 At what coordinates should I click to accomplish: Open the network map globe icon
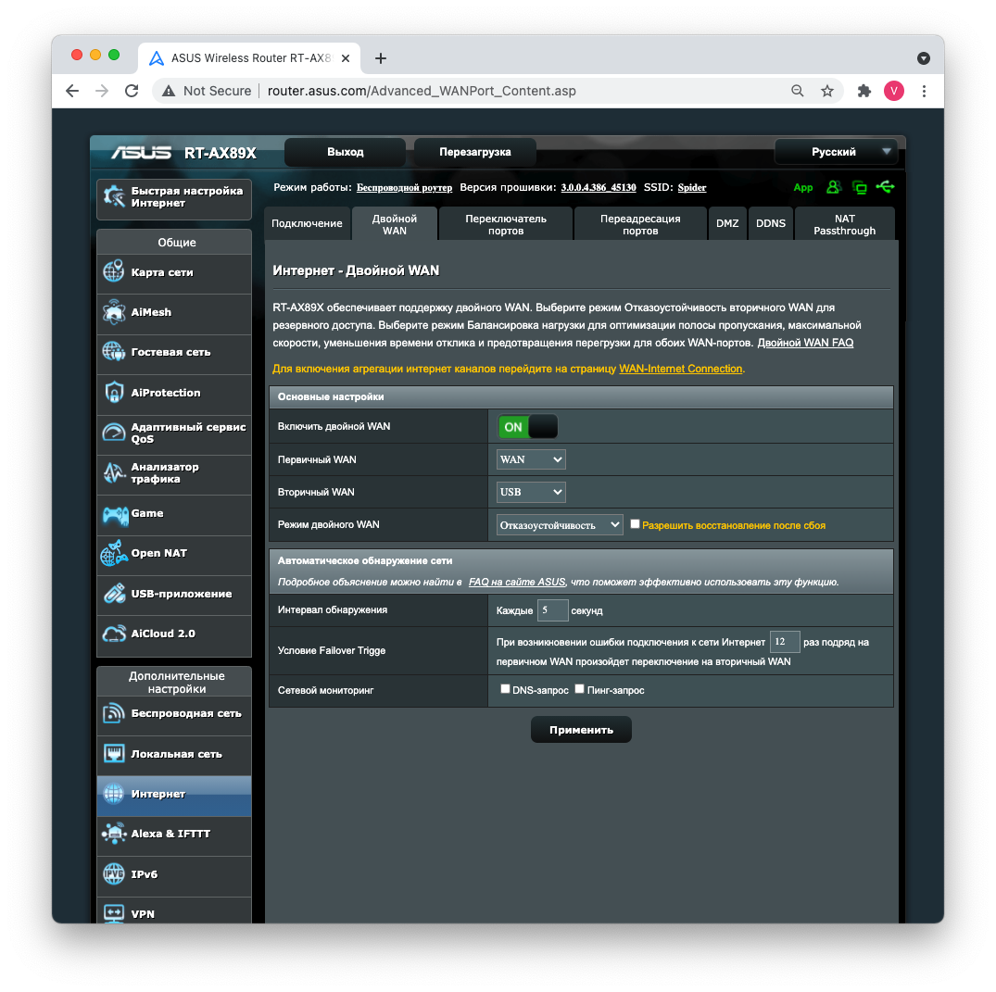coord(114,271)
